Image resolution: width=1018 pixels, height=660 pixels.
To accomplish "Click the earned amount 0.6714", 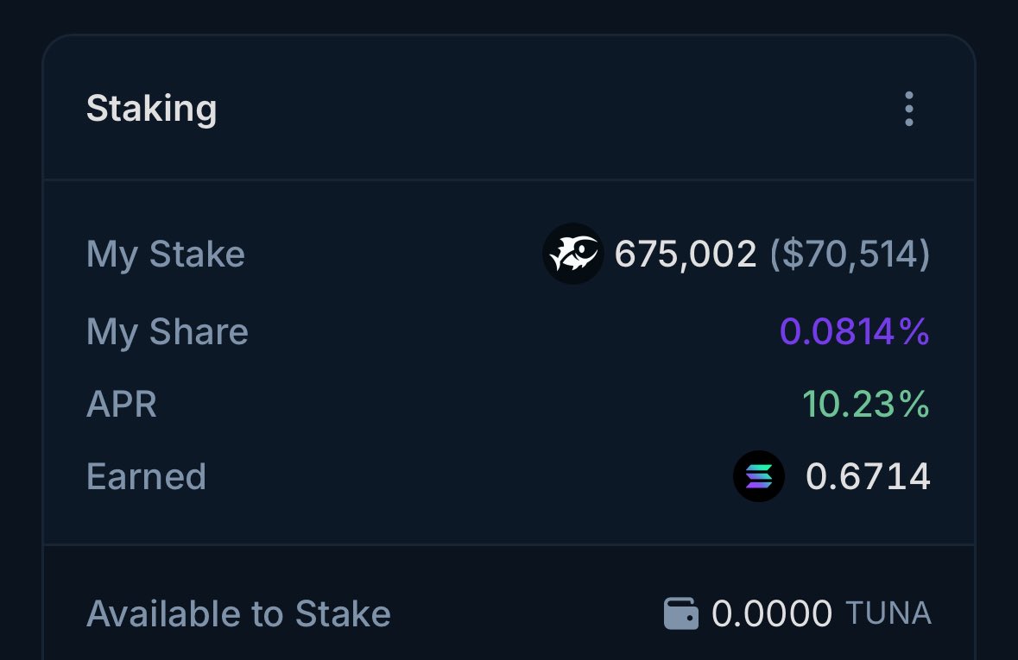I will [x=868, y=476].
